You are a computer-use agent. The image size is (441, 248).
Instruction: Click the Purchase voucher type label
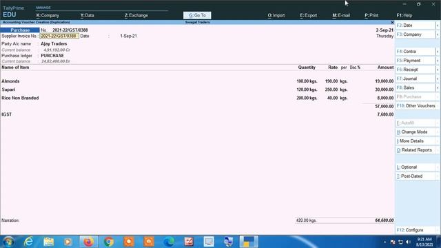[20, 30]
